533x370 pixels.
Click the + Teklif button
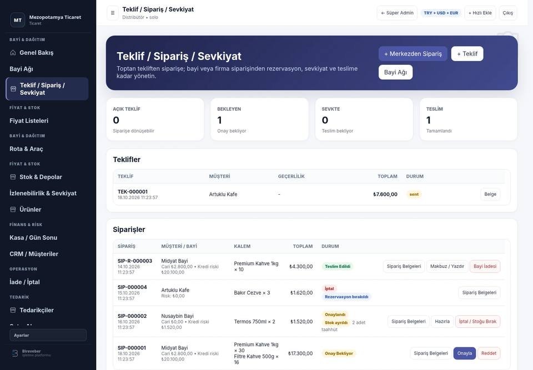[467, 54]
